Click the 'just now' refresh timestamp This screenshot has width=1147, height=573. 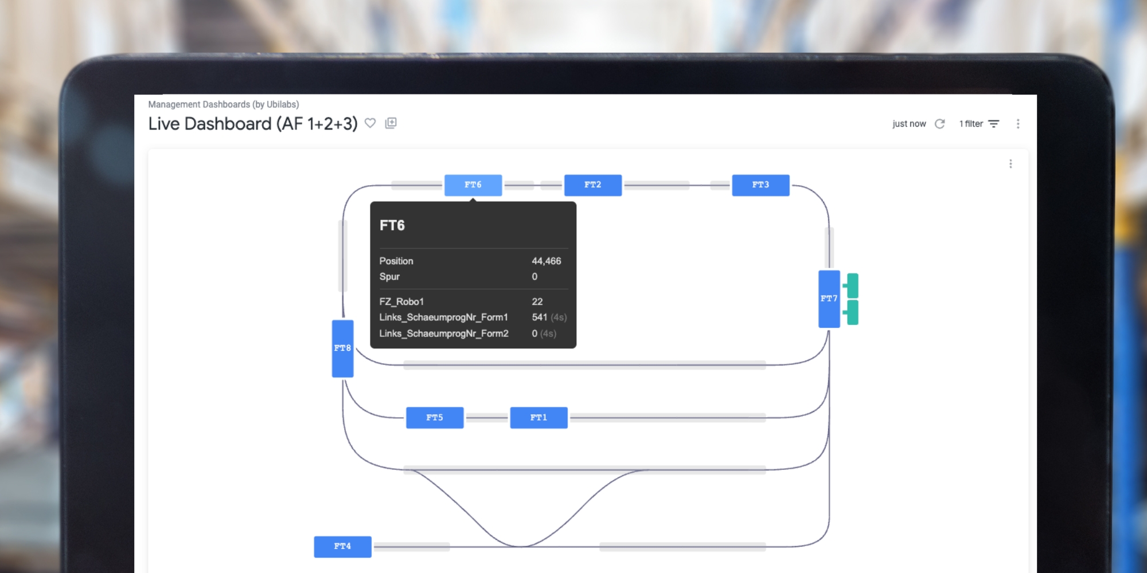tap(909, 124)
